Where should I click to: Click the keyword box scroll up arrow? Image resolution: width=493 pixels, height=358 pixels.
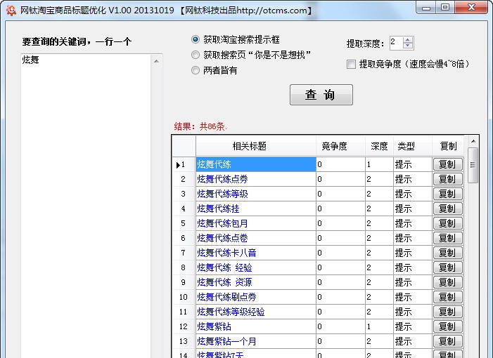pos(156,61)
